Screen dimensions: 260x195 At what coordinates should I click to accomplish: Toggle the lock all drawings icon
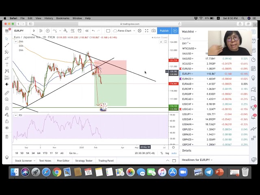(7, 121)
